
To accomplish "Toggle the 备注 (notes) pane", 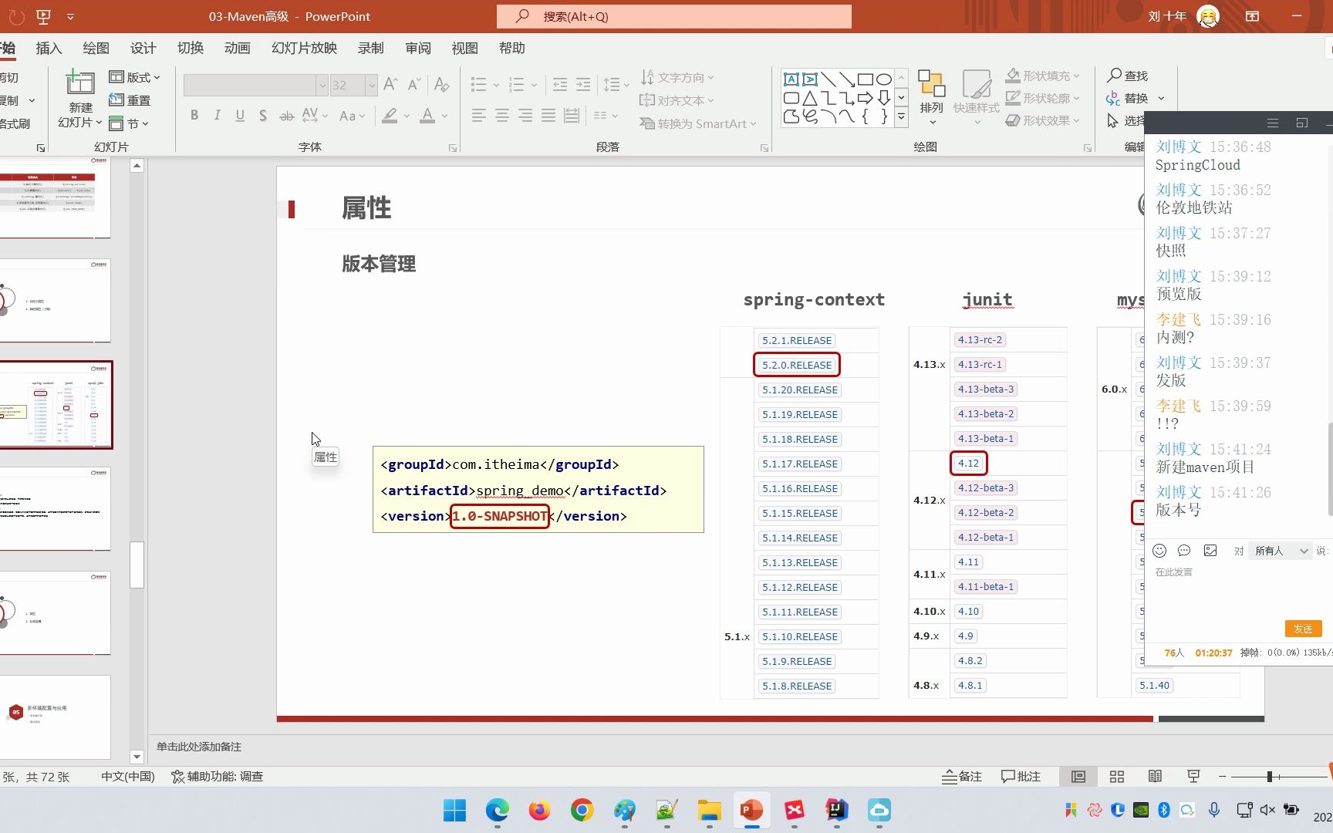I will [962, 776].
